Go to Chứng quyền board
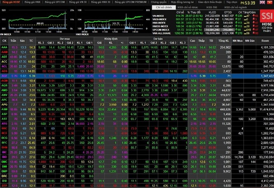The image size is (274, 188). click(159, 2)
